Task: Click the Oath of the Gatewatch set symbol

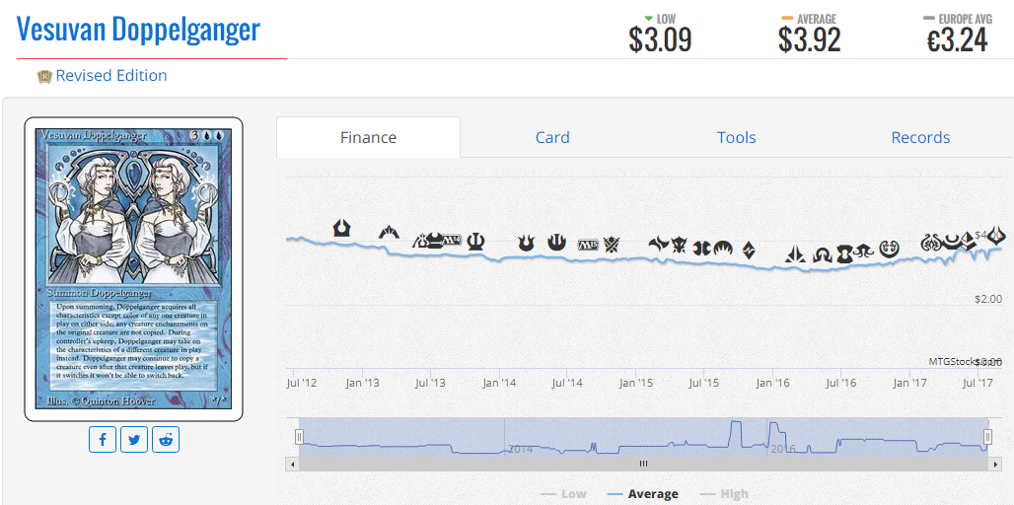Action: tap(795, 254)
